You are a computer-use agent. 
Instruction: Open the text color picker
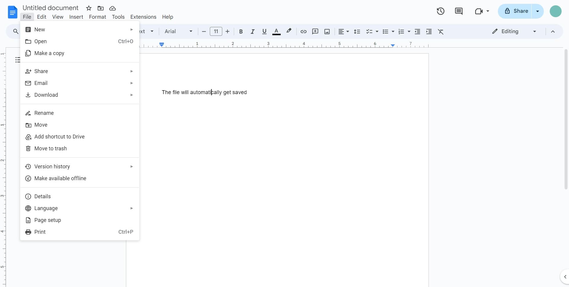point(276,31)
